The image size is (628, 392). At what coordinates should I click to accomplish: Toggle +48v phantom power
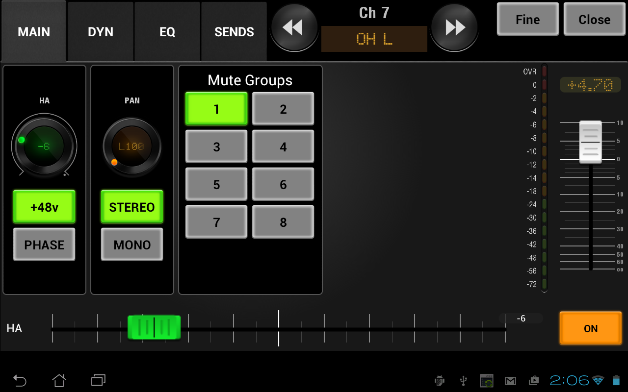44,207
